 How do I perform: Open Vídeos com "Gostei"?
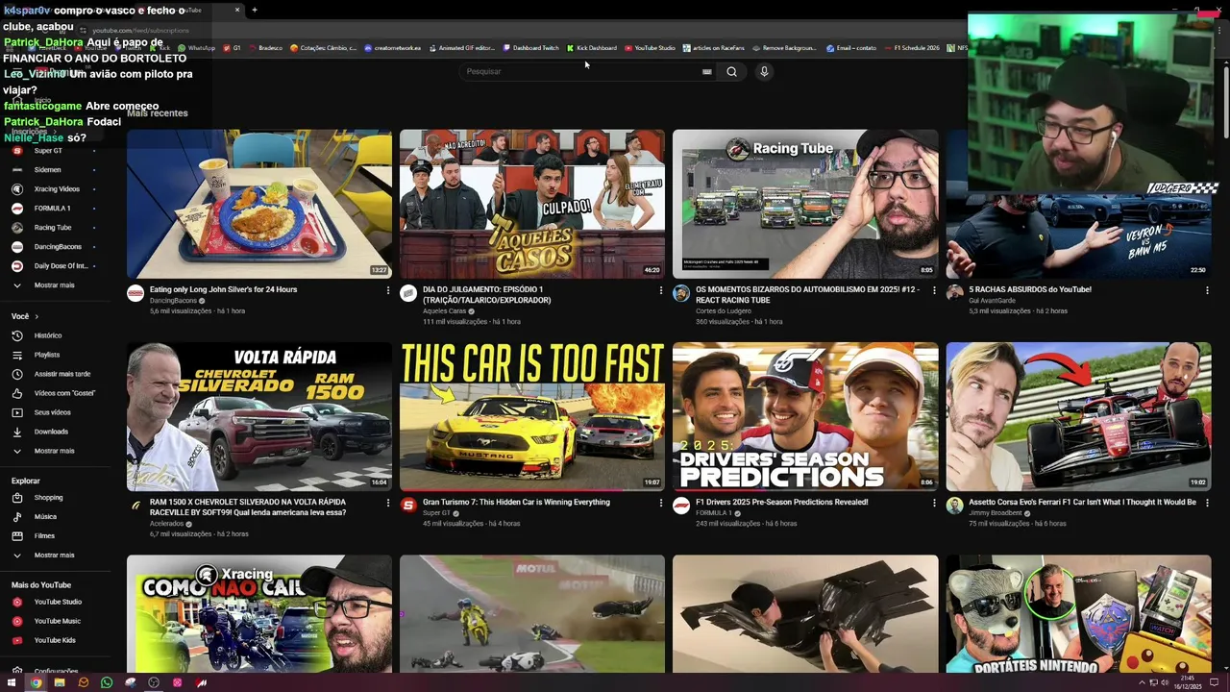64,393
